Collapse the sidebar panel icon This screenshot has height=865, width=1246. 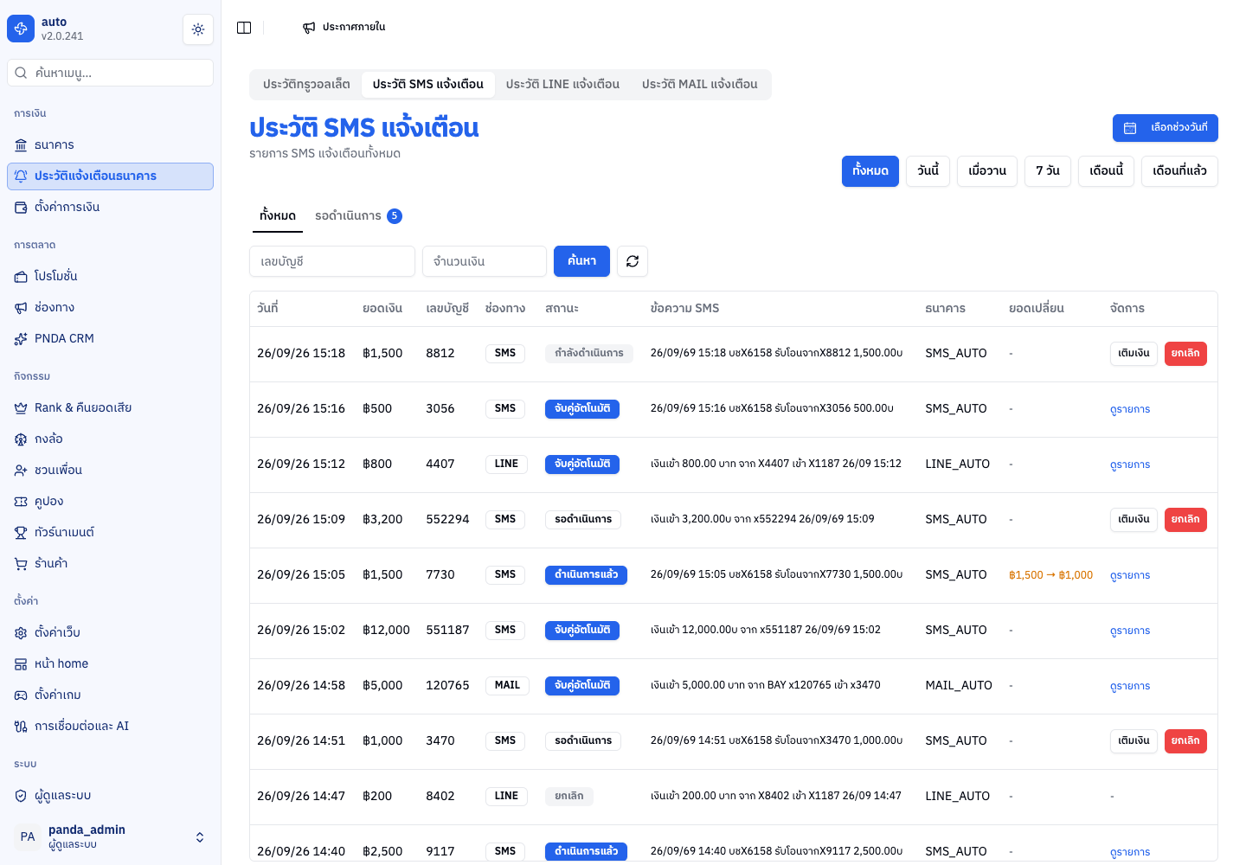tap(244, 28)
